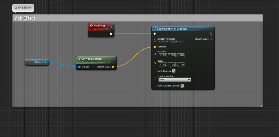The width and height of the screenshot is (279, 137).
Task: Click Spawn Emitter execution input pin
Action: point(155,34)
